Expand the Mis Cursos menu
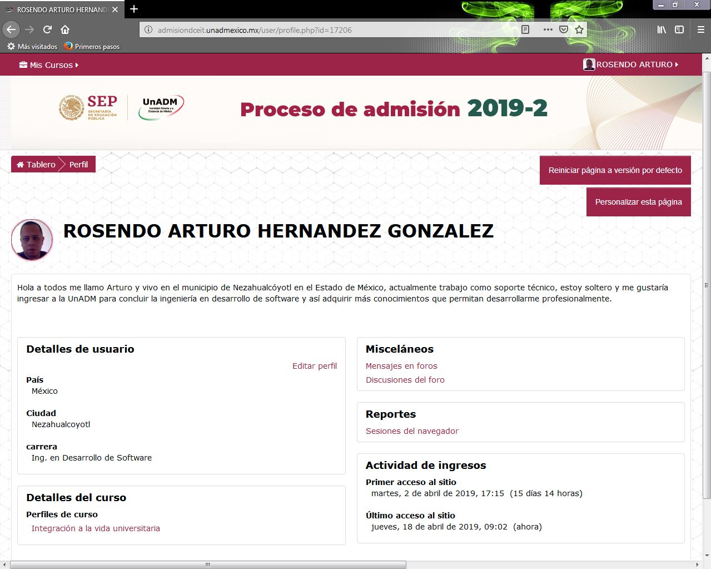The width and height of the screenshot is (711, 569). click(x=49, y=65)
